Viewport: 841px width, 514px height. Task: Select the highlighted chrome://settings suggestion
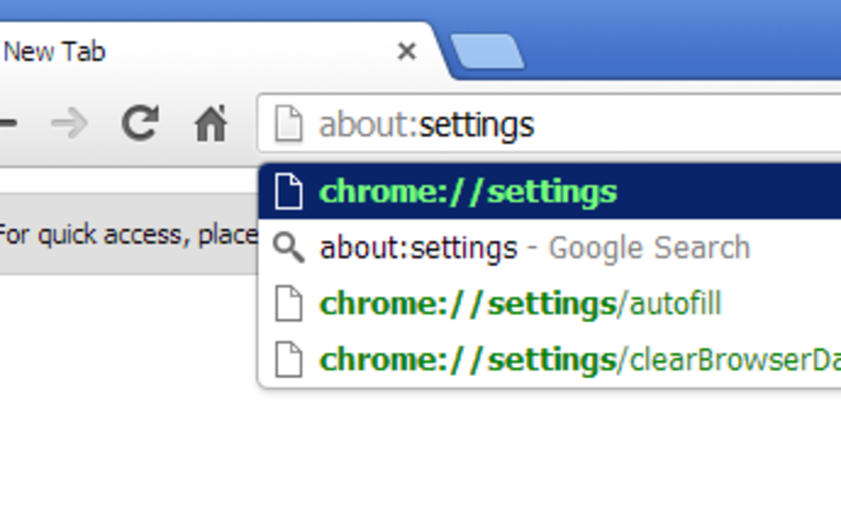(468, 190)
